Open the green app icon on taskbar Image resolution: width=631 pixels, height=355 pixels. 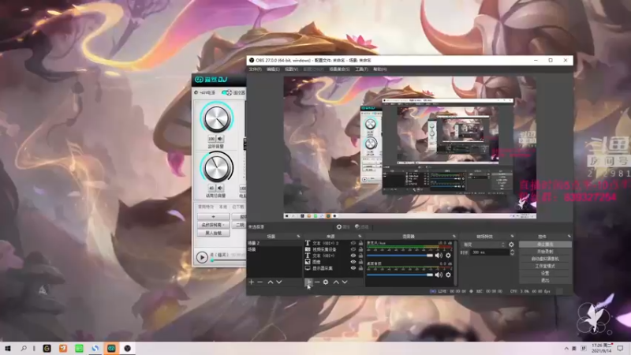(x=80, y=348)
